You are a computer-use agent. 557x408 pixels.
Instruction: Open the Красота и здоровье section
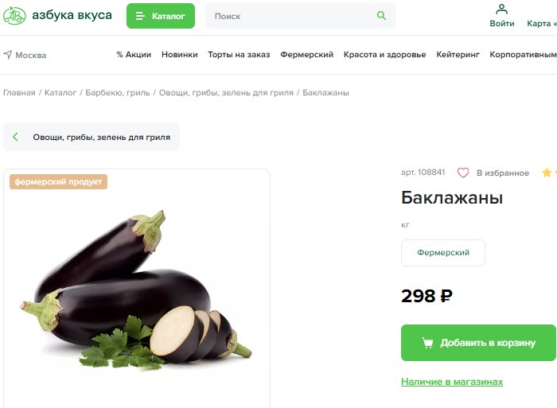384,55
